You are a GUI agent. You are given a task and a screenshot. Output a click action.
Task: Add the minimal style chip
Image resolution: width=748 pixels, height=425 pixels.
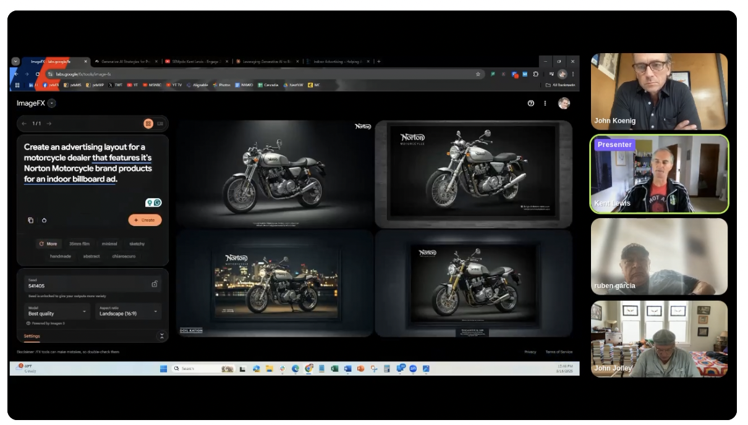[109, 244]
